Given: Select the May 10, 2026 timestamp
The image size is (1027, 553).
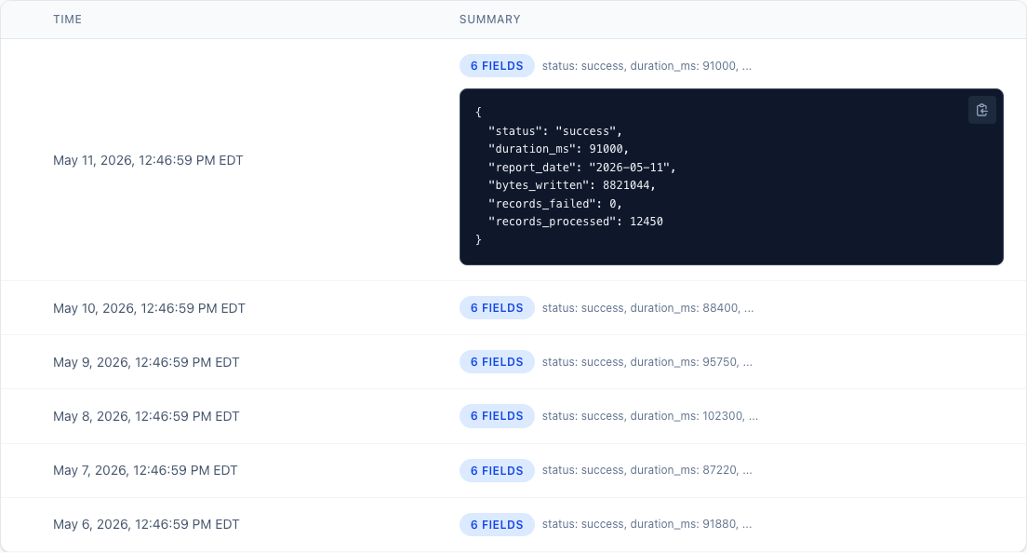Looking at the screenshot, I should click(x=150, y=308).
